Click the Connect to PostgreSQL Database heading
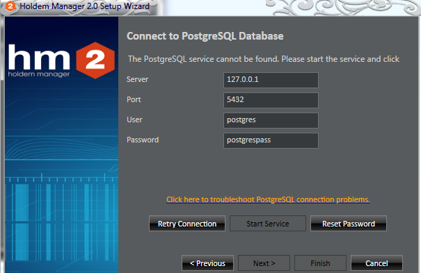 [x=205, y=36]
